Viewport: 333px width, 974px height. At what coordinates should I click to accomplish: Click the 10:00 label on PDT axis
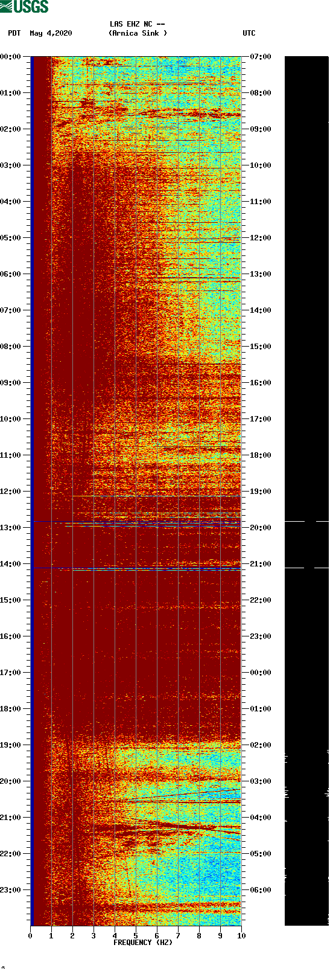pyautogui.click(x=10, y=419)
